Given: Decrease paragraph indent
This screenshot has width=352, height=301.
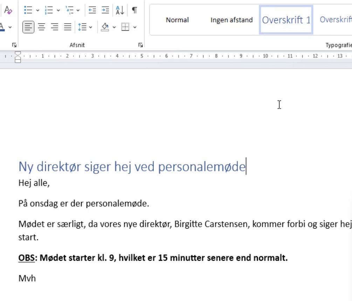Looking at the screenshot, I should click(x=92, y=10).
